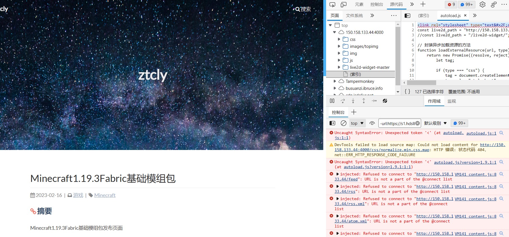
Task: Toggle the sources navigator pane
Action: tap(408, 16)
